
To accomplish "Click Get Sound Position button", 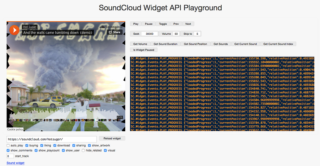I will pos(195,44).
